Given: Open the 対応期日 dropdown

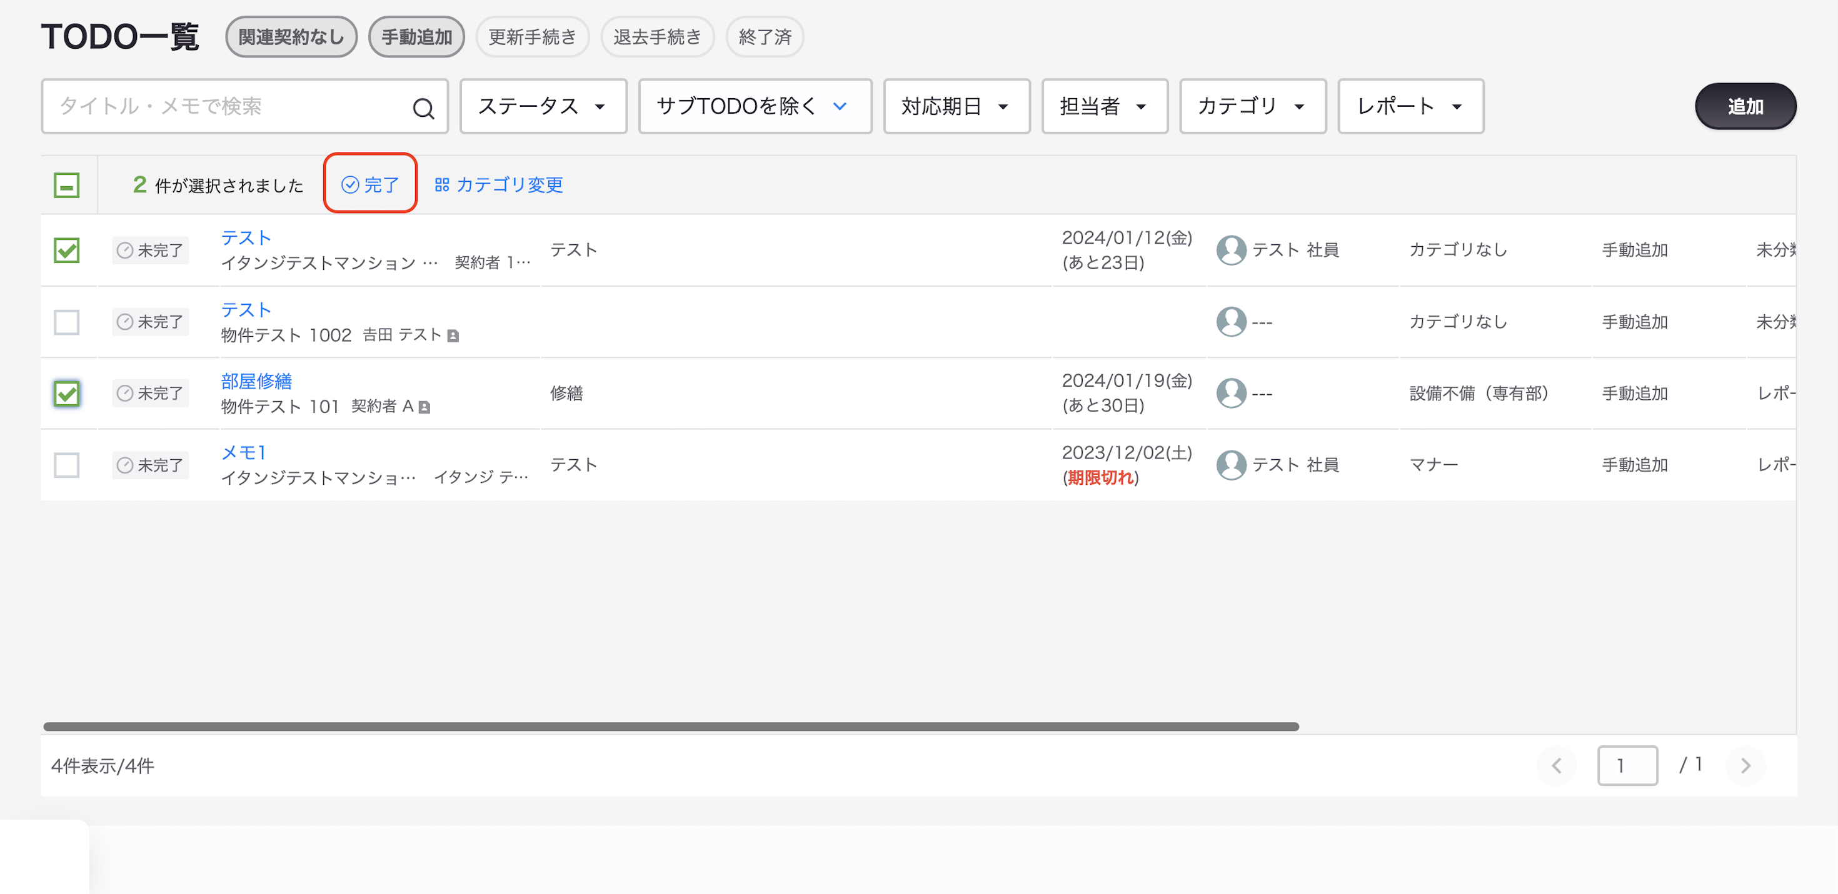Looking at the screenshot, I should point(956,106).
